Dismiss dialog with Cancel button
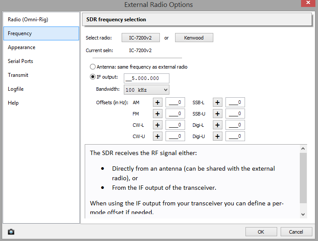 pyautogui.click(x=296, y=232)
